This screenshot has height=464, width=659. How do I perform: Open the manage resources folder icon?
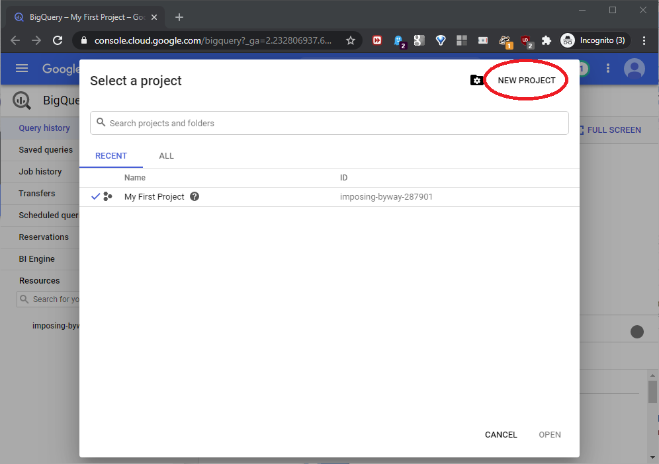[476, 80]
